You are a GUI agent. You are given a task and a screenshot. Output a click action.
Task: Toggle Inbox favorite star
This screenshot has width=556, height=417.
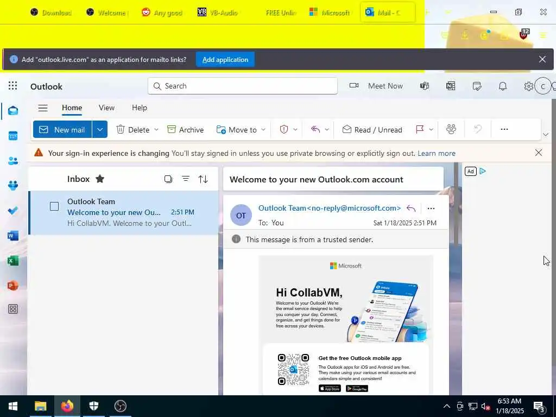[100, 179]
